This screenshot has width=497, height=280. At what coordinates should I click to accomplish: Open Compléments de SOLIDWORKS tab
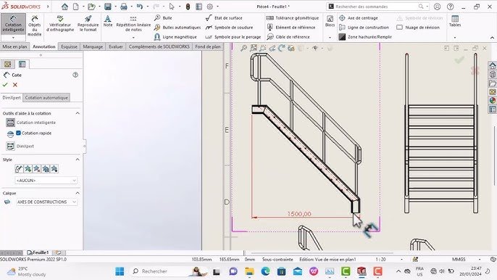(x=159, y=46)
